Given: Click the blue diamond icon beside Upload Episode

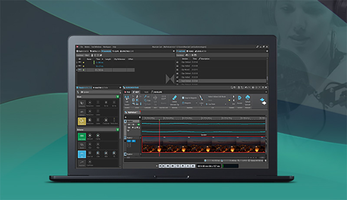Looking at the screenshot, I should click(262, 100).
